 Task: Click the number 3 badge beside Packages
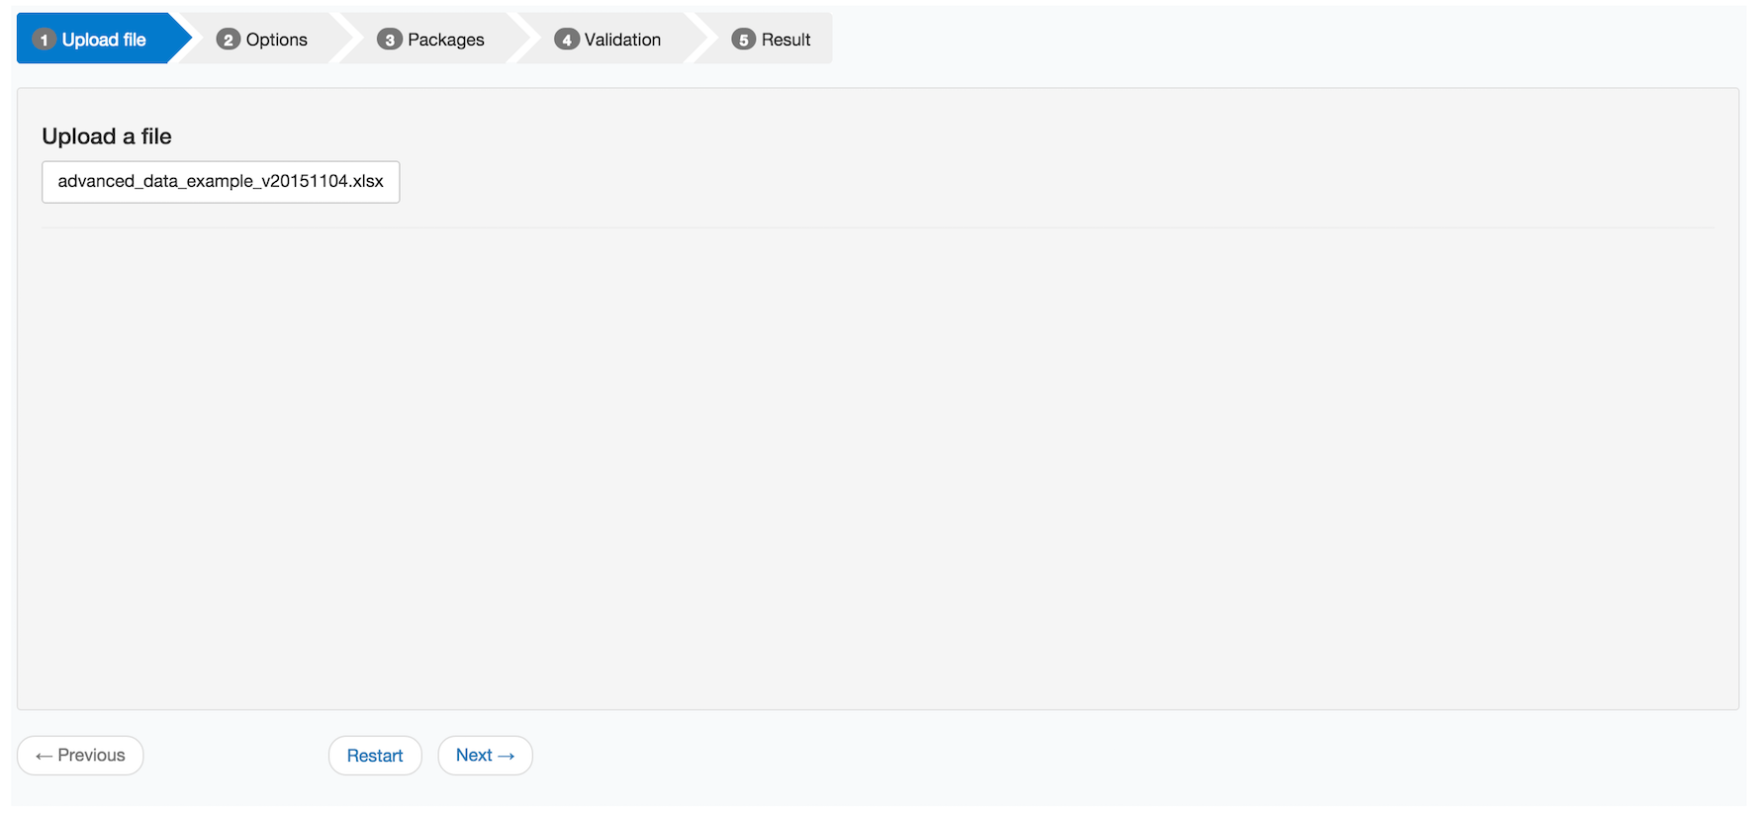[390, 40]
